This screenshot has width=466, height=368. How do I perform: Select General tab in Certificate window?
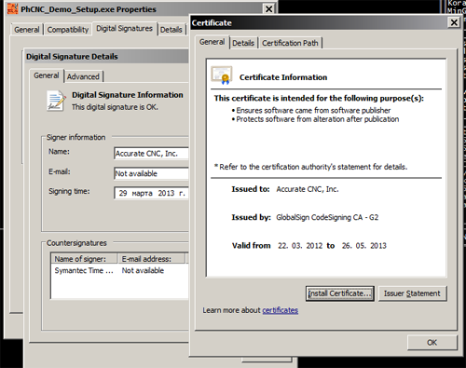(212, 42)
